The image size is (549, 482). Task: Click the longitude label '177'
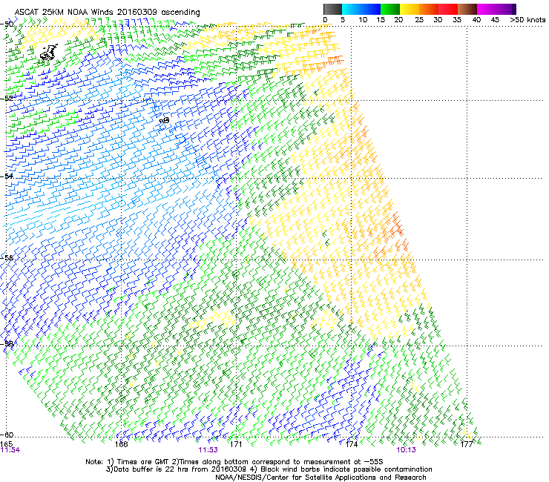[467, 444]
